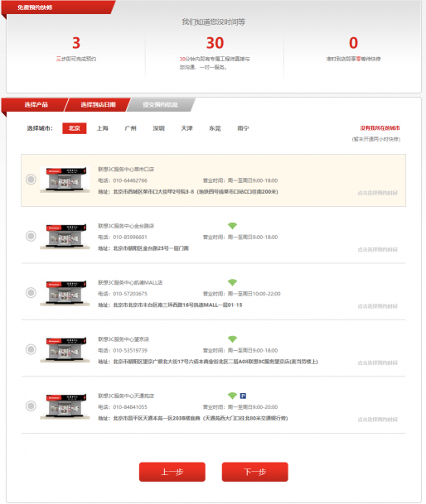Open the storefront thumbnail for 010-64462766 store
The image size is (426, 504).
pyautogui.click(x=65, y=180)
